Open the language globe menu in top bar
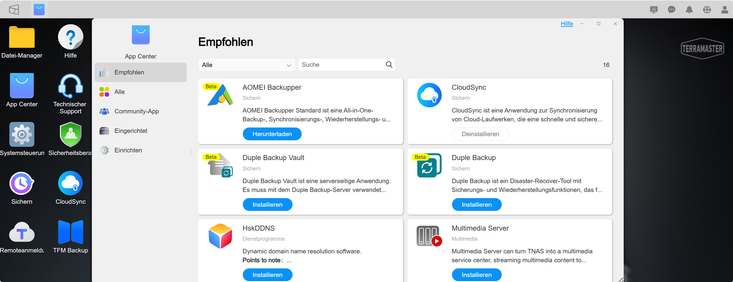Viewport: 733px width, 282px height. click(x=707, y=10)
